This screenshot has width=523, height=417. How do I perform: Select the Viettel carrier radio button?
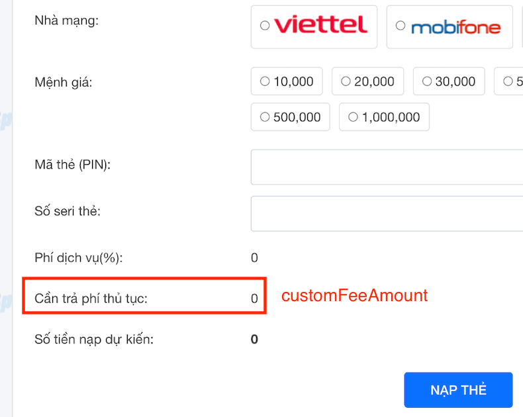265,26
